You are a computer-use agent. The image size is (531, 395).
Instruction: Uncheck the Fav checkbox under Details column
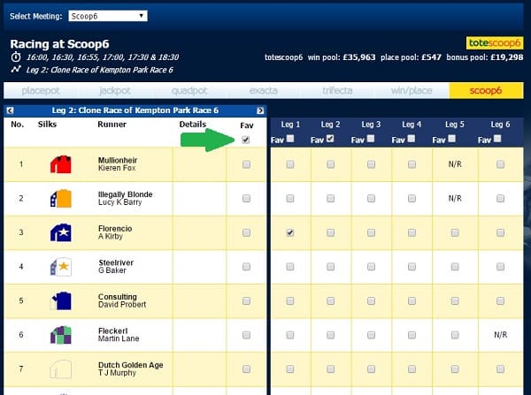246,140
